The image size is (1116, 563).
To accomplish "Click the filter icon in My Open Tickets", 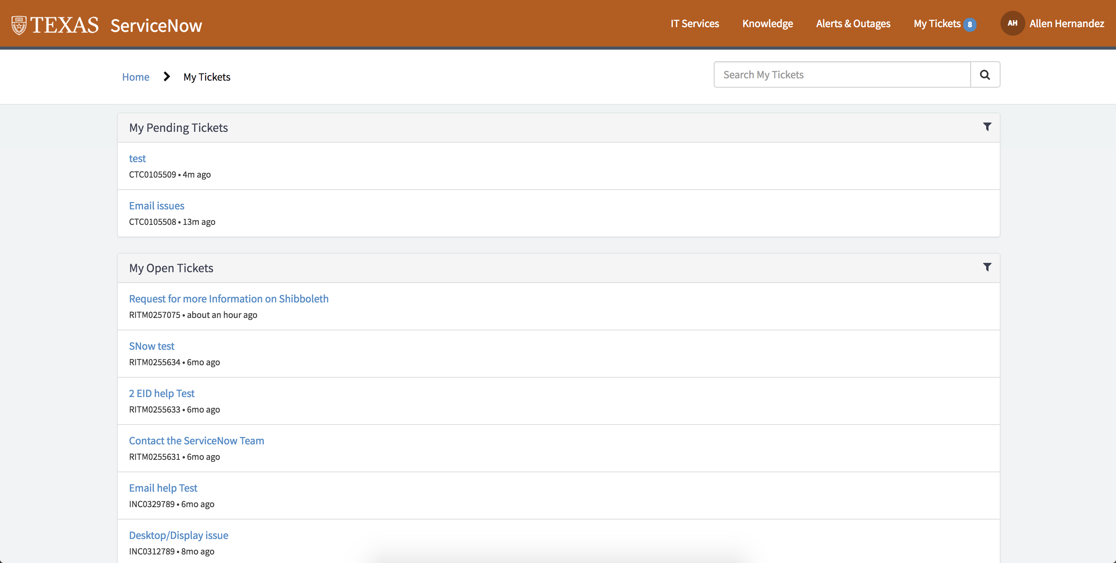I will coord(986,267).
